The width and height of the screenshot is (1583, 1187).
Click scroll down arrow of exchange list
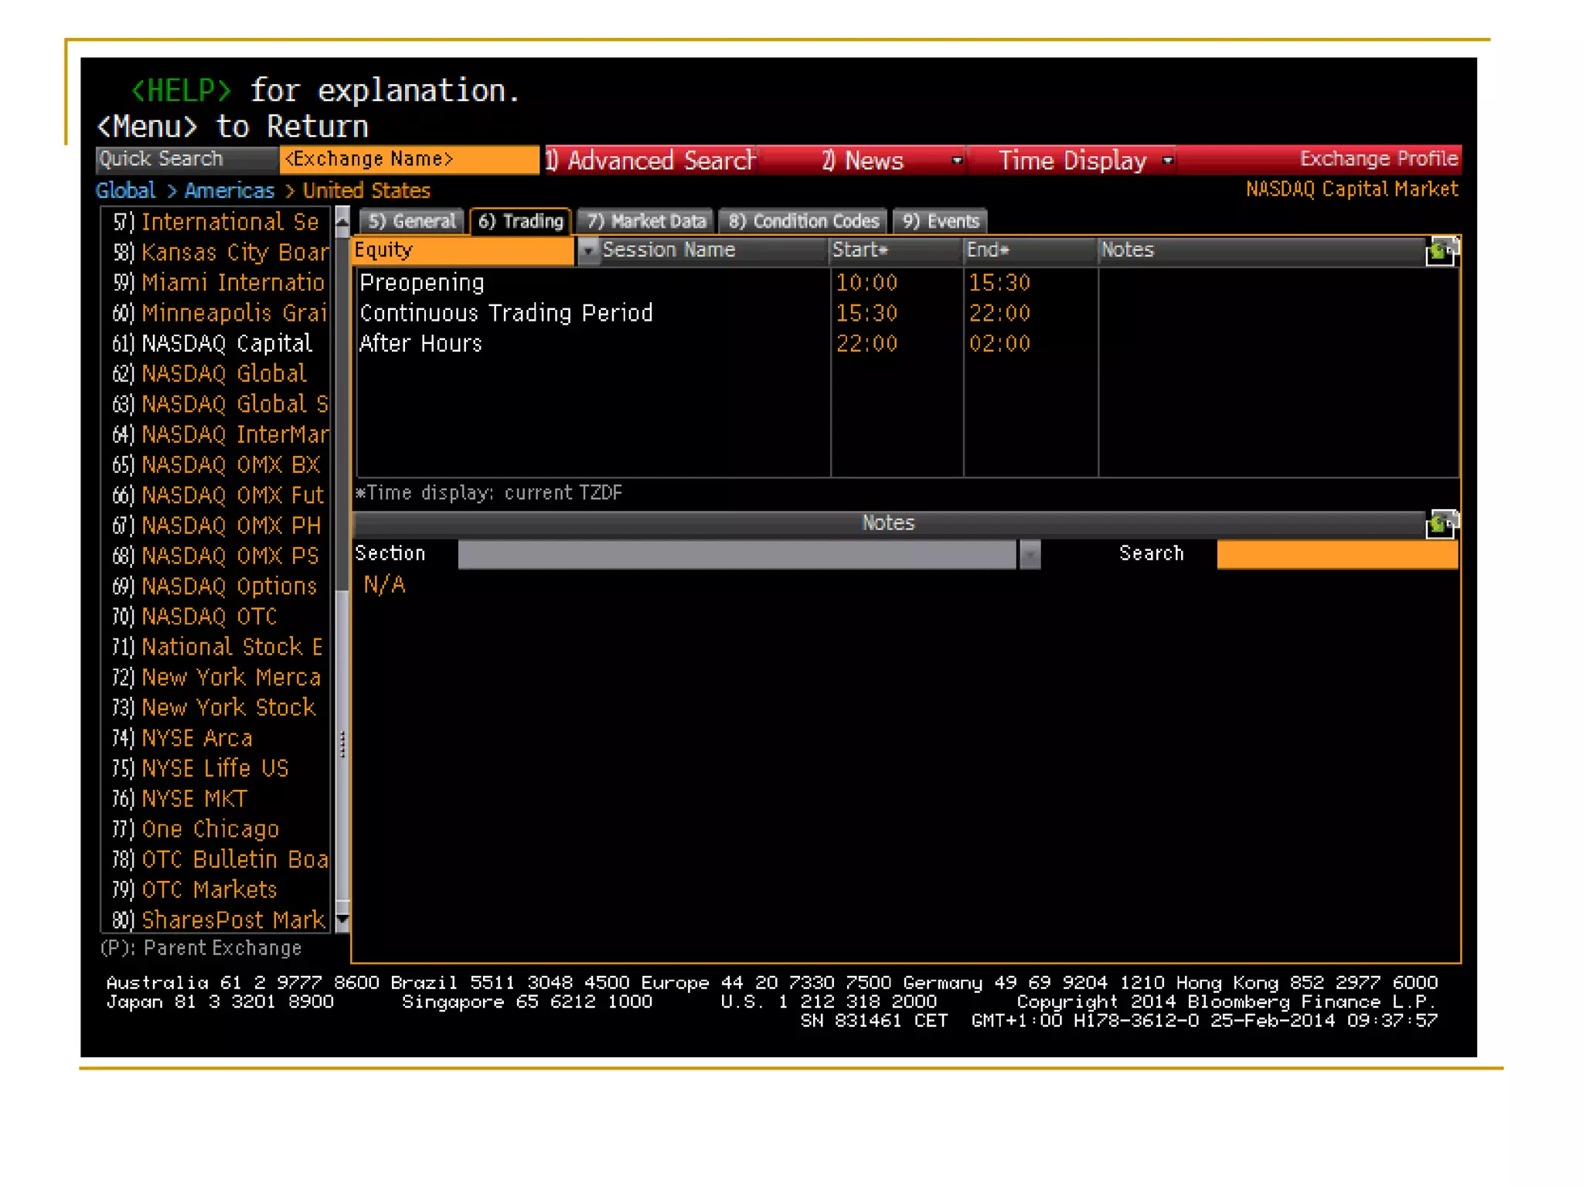[x=342, y=919]
